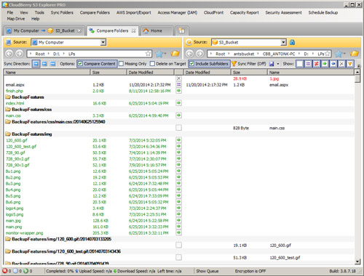Click the save filter disk icon

[x=272, y=64]
